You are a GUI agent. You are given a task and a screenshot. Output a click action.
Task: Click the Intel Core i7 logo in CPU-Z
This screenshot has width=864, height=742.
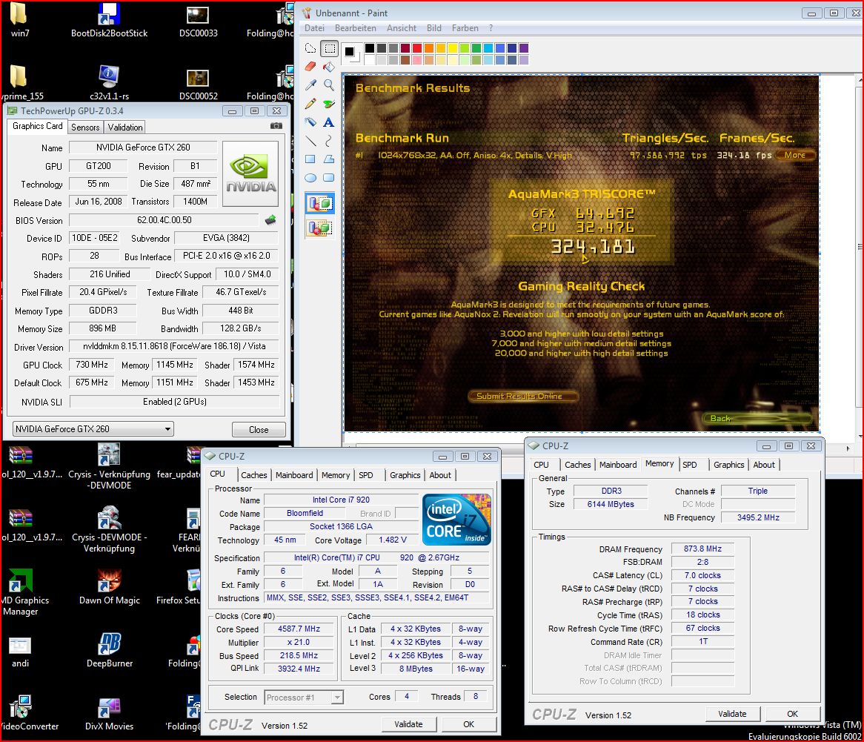[456, 520]
